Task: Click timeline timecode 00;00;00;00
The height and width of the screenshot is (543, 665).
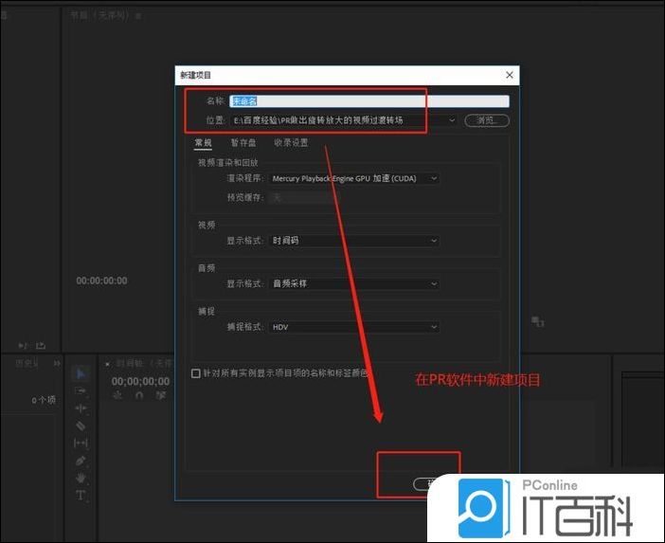Action: (140, 381)
